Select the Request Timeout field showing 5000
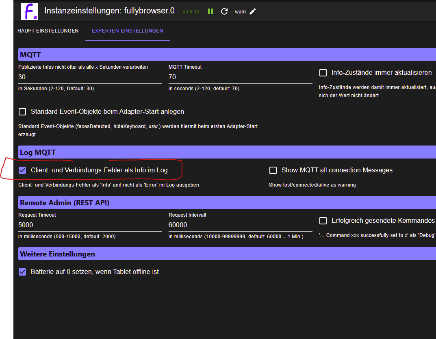The image size is (436, 339). pyautogui.click(x=90, y=225)
